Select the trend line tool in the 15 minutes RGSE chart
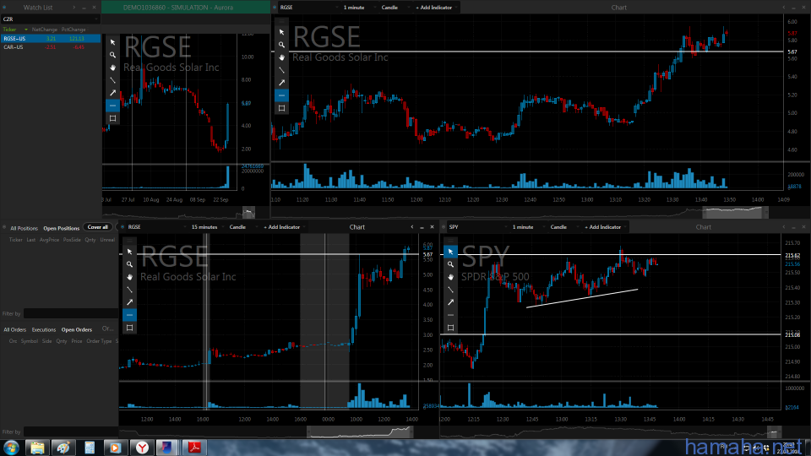 (129, 290)
